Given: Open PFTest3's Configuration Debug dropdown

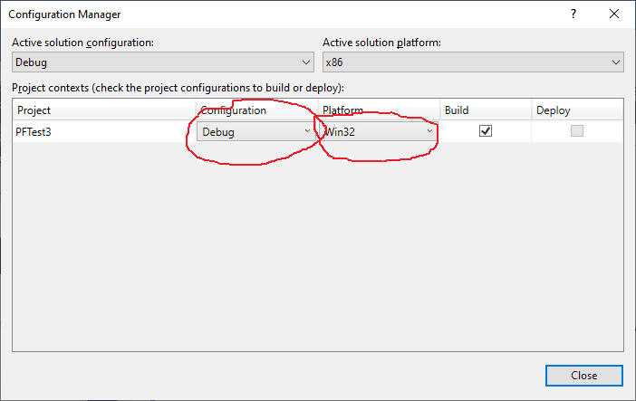Looking at the screenshot, I should tap(256, 131).
